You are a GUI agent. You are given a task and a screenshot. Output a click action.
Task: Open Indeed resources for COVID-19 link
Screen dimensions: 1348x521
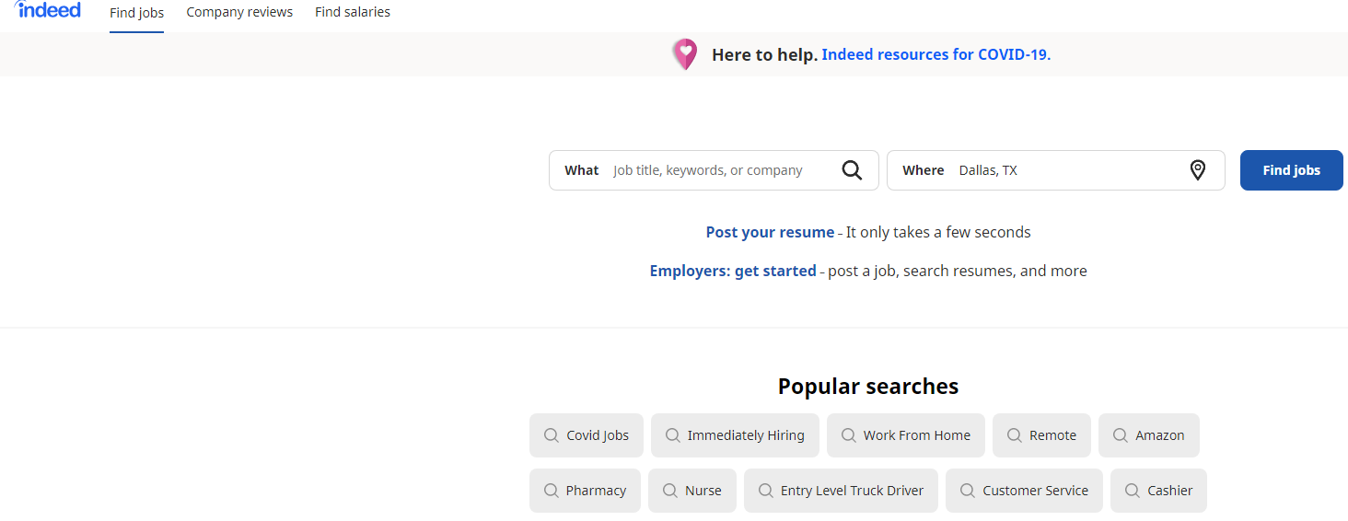(935, 54)
